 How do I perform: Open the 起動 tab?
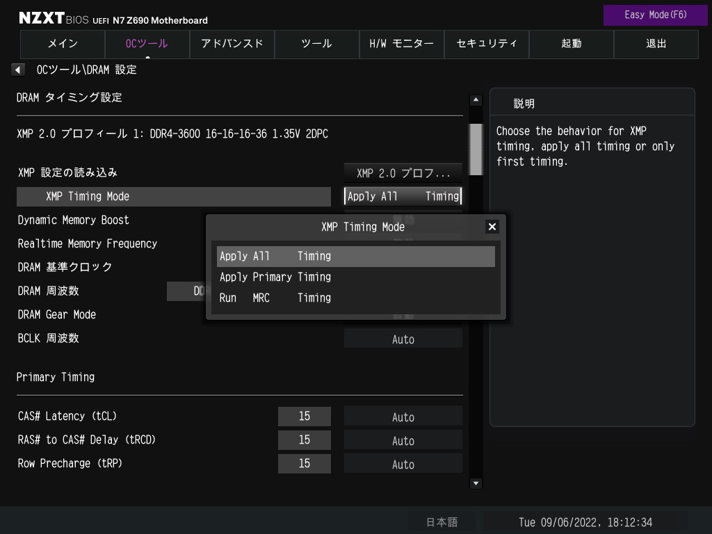[x=572, y=44]
